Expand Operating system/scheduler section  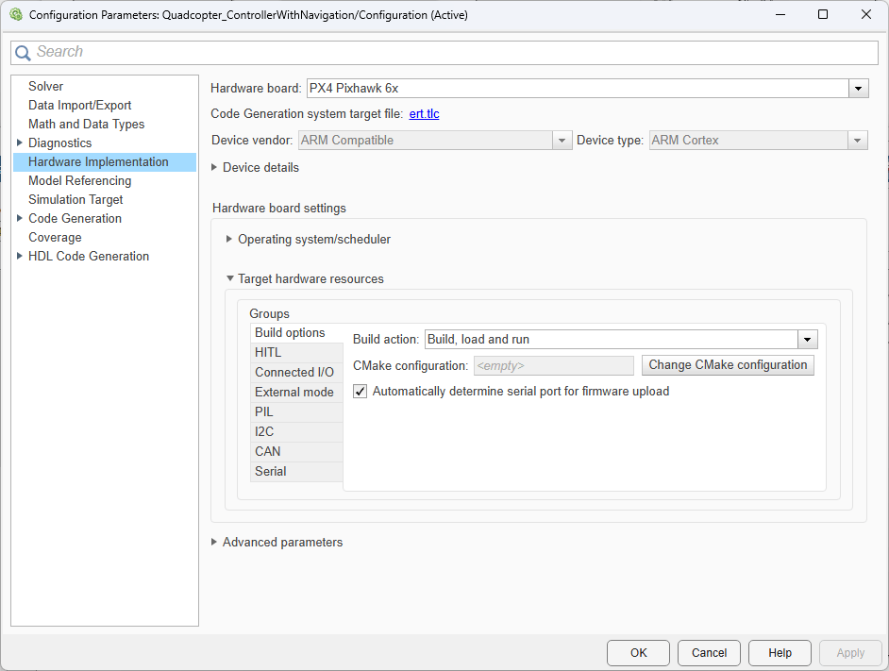229,240
